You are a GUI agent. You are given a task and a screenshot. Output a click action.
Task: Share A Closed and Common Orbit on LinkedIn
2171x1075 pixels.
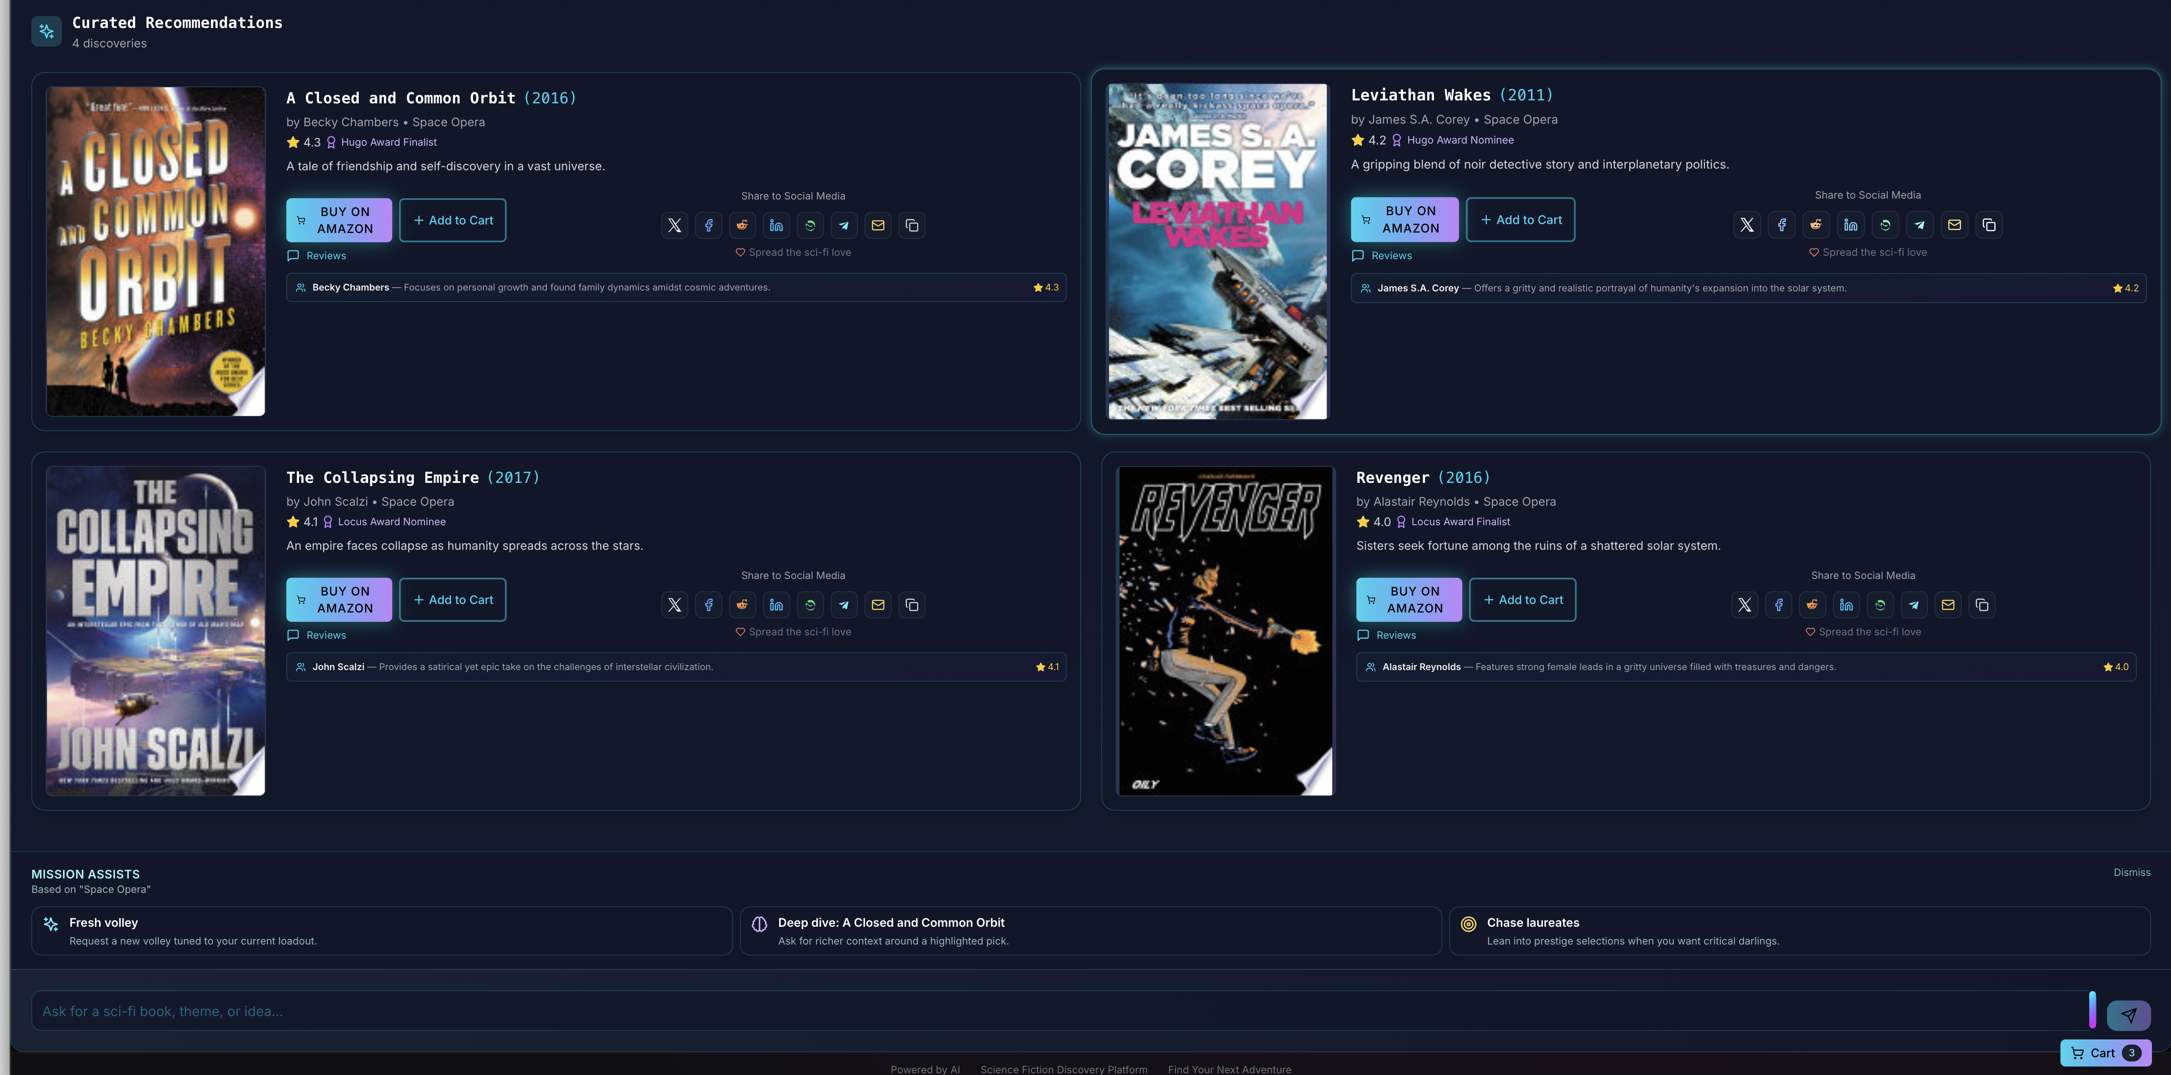click(776, 225)
